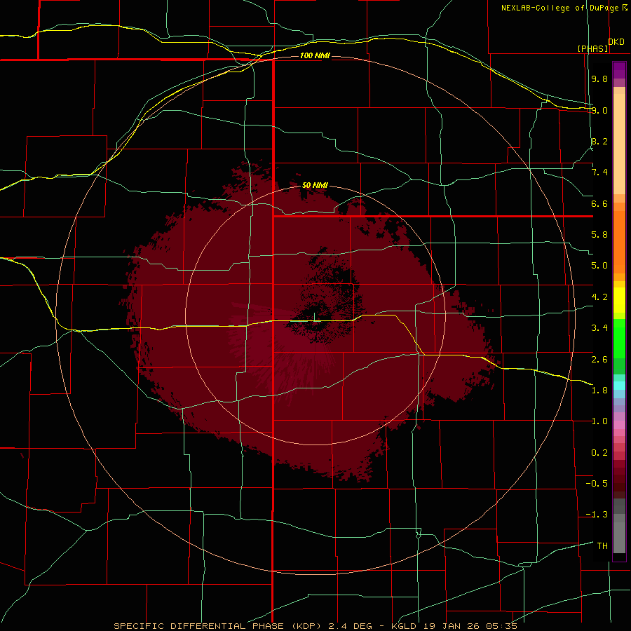
Task: Click the DKD [PHAS] legend title
Action: click(x=600, y=45)
